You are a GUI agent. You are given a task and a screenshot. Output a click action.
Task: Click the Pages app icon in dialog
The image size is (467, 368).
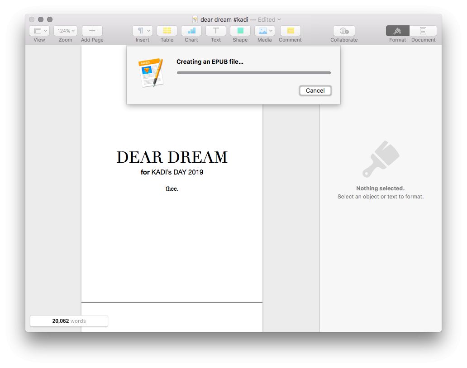pos(150,72)
